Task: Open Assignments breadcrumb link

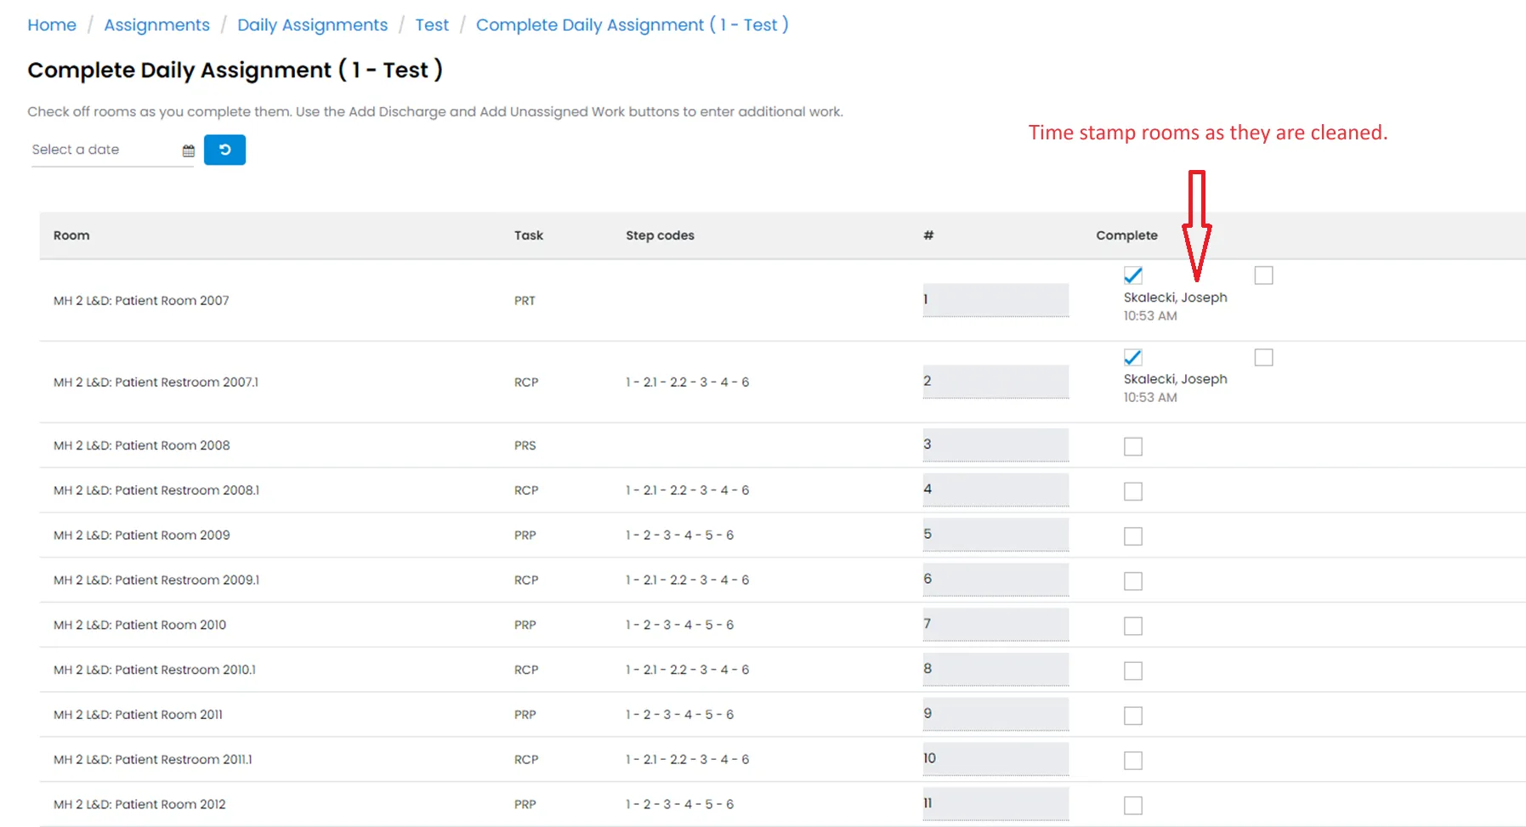Action: [x=156, y=25]
